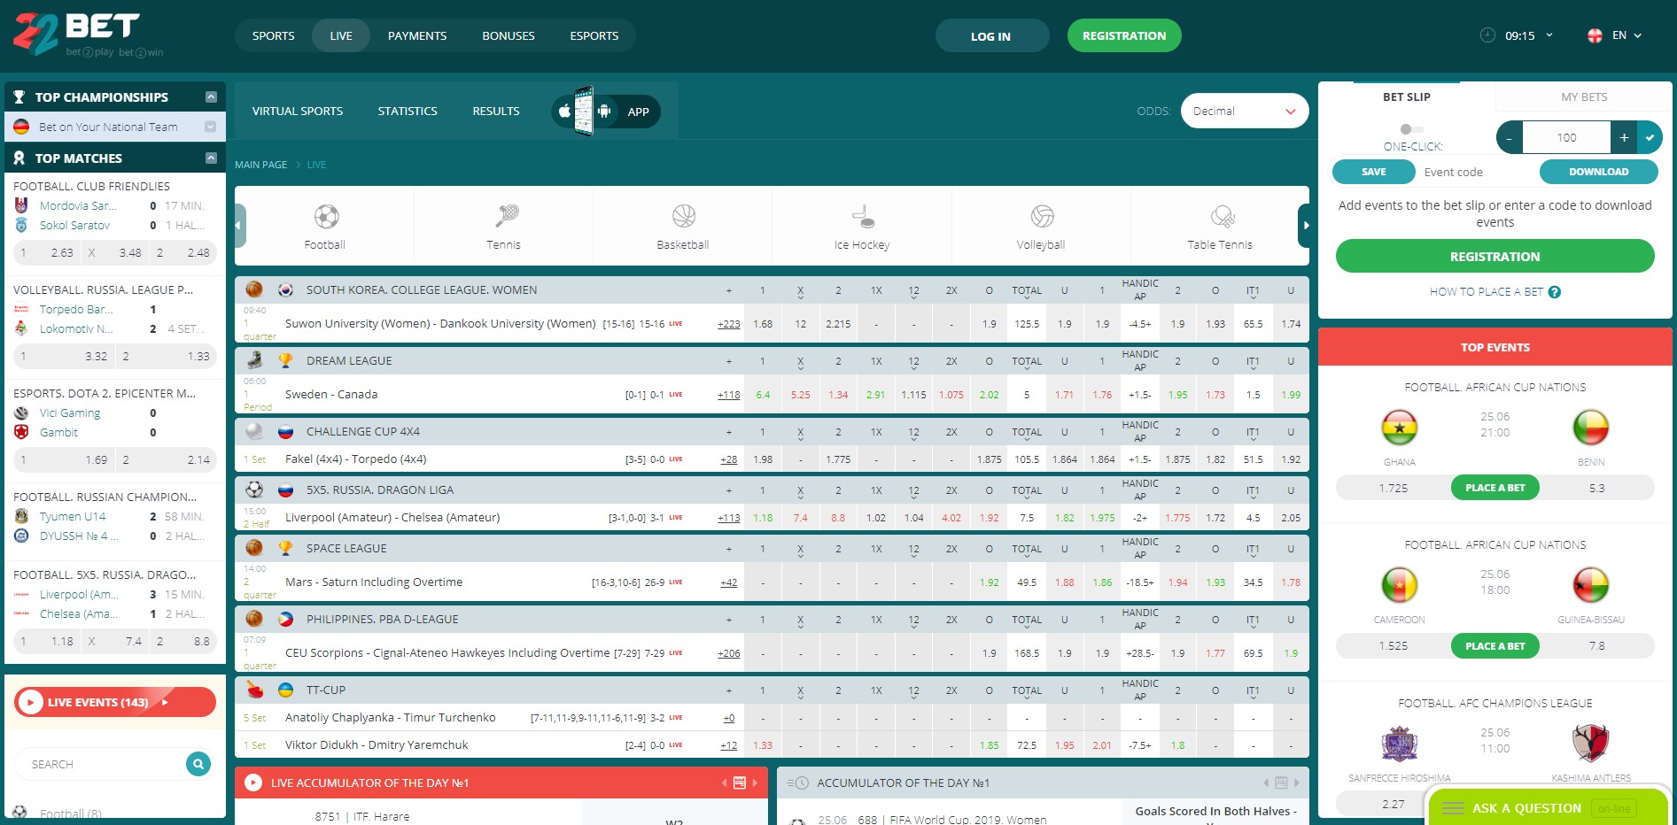Click the Guinea-Bissau team flag

(1591, 585)
